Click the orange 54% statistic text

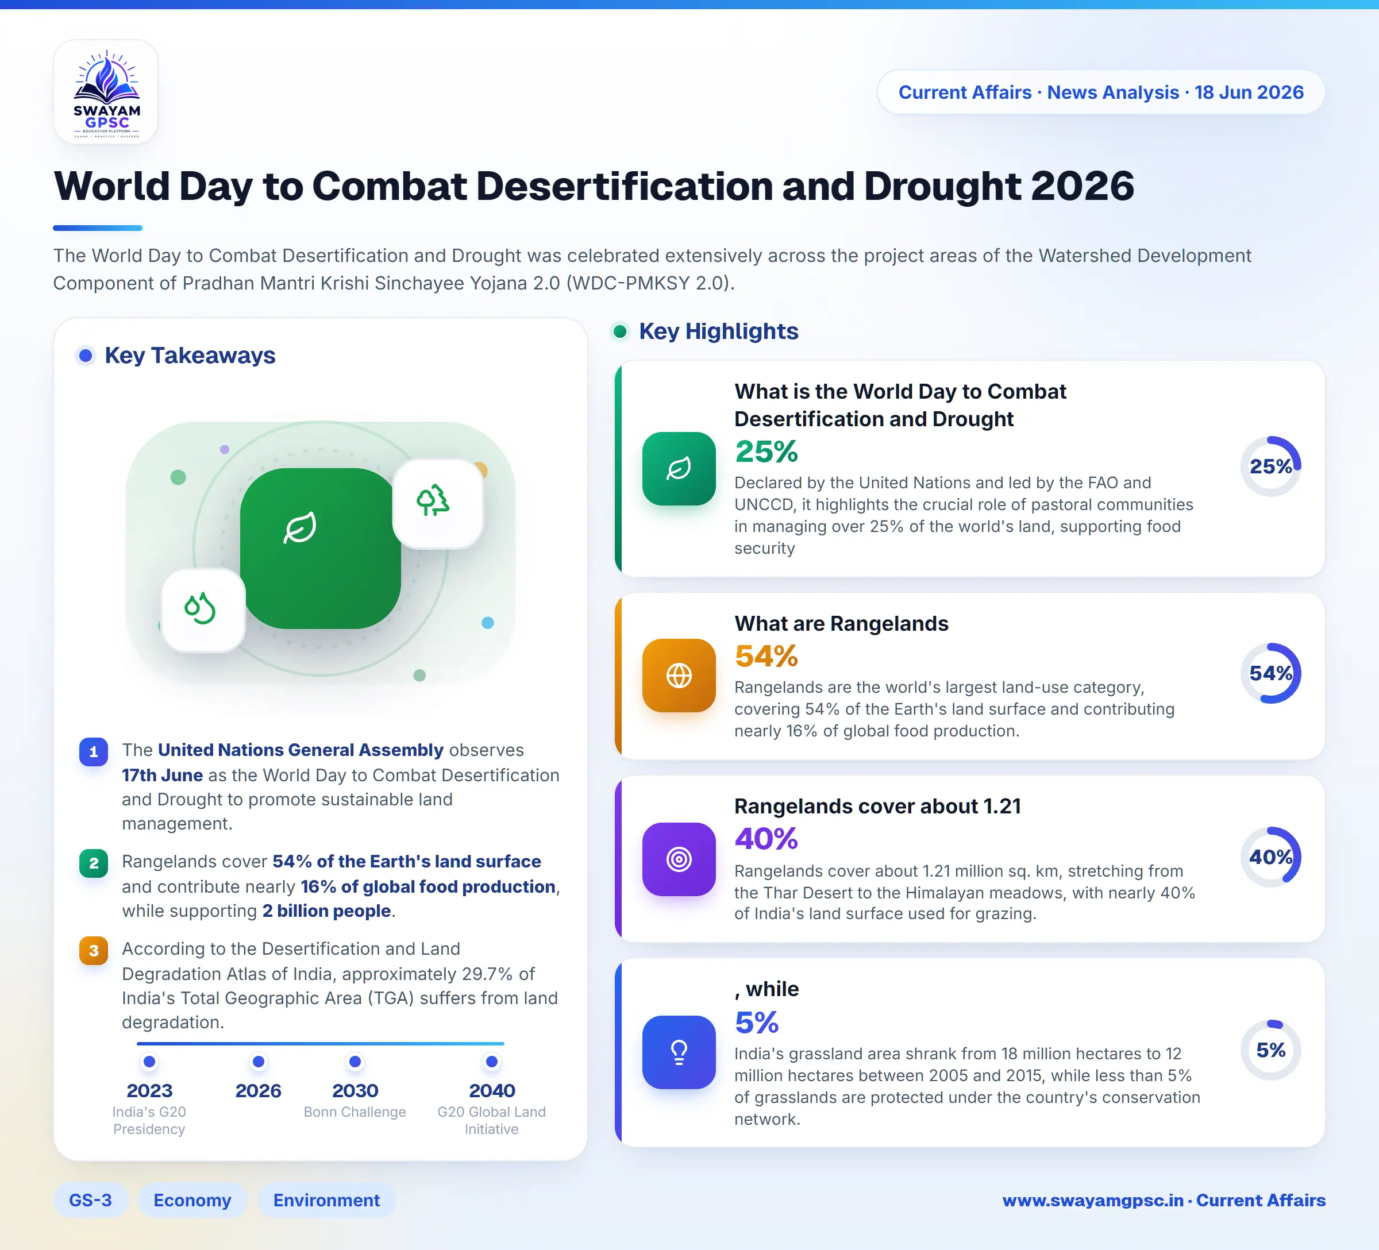[x=766, y=657]
